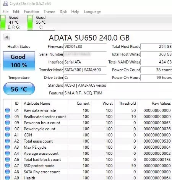Select the 'Power on hour count' attribute name

42,123
